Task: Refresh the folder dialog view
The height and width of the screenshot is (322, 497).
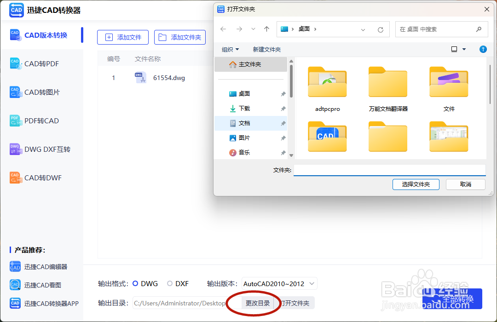Action: (381, 29)
